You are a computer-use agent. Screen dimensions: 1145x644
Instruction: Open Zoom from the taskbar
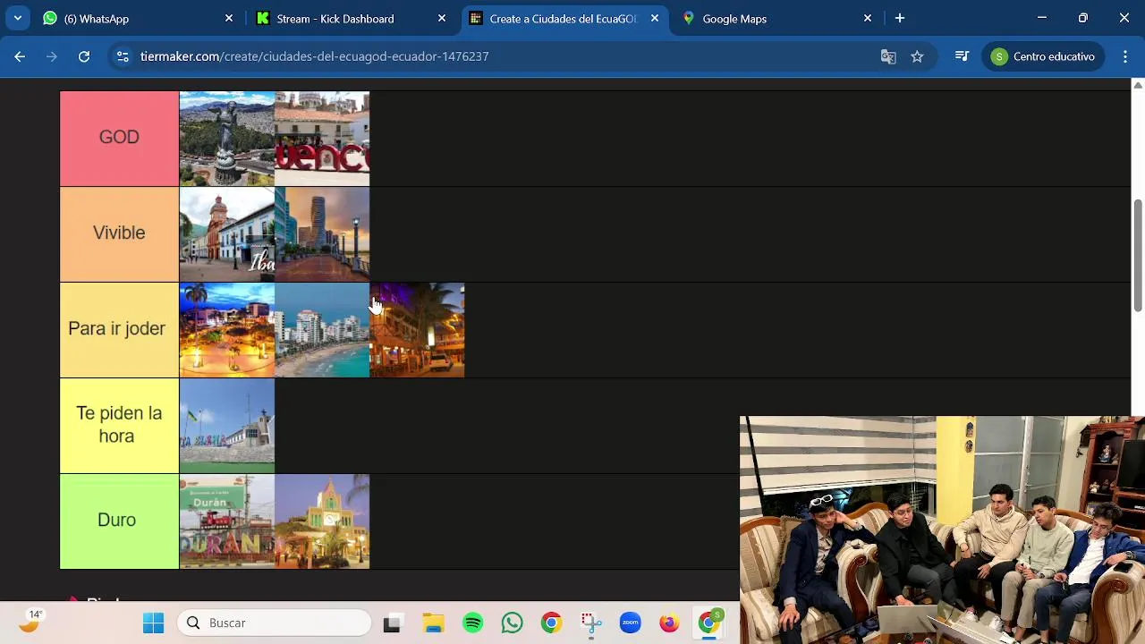(630, 623)
